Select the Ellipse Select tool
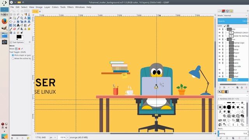Viewport: 249px width, 140px height. pos(14,14)
